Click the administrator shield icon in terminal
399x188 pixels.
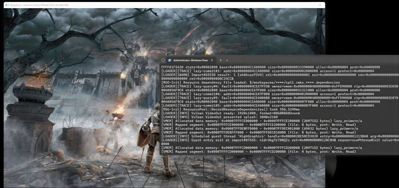(163, 60)
